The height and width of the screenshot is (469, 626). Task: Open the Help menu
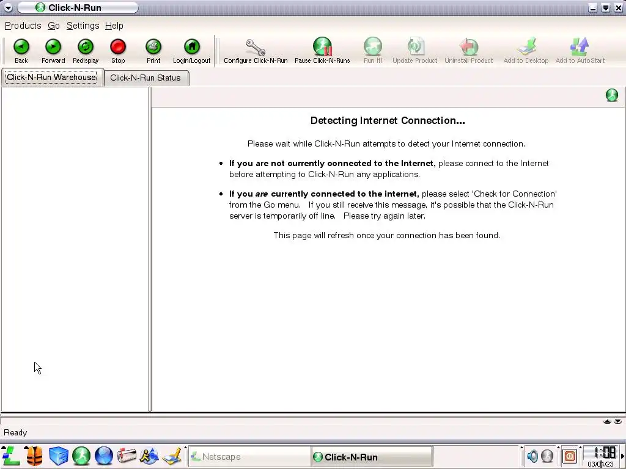click(x=114, y=26)
